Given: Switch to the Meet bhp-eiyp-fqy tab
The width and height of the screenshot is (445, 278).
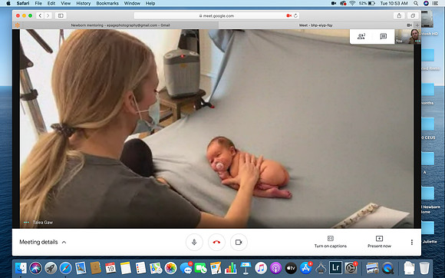Looking at the screenshot, I should (316, 25).
